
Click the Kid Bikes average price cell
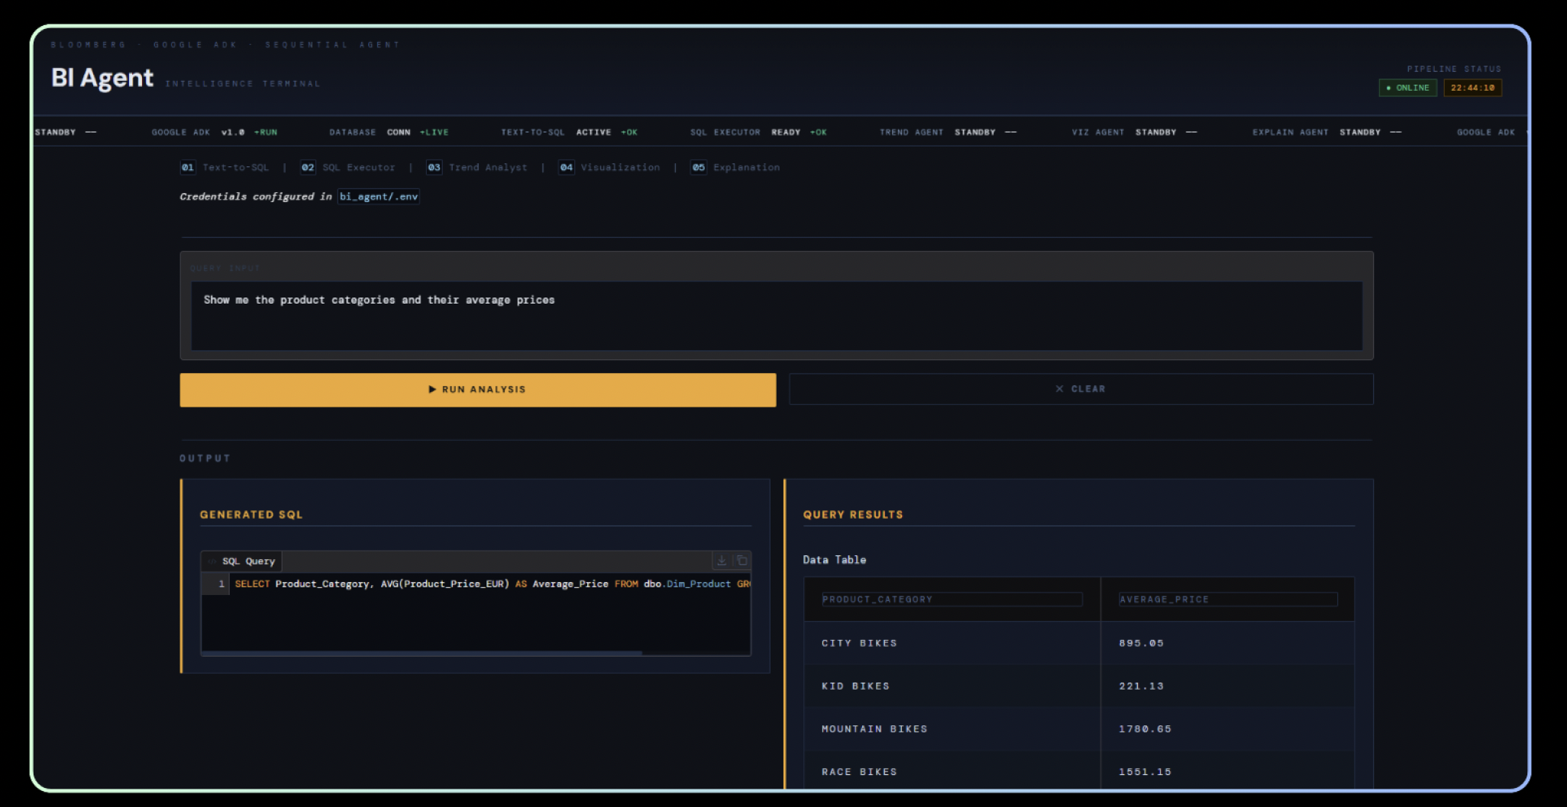point(1142,686)
